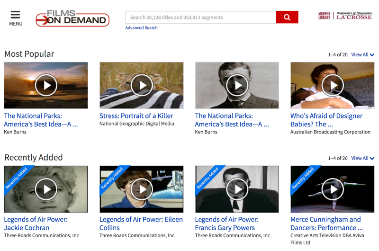Open Stress: Portrait of a Killer title link
Image resolution: width=379 pixels, height=251 pixels.
[136, 116]
